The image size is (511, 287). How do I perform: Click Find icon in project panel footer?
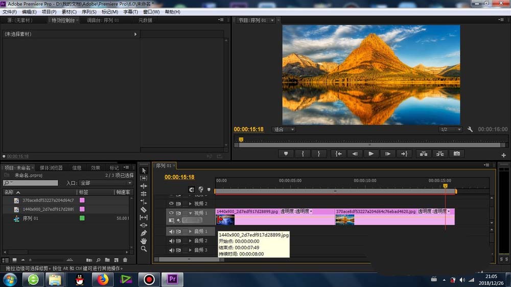click(99, 260)
